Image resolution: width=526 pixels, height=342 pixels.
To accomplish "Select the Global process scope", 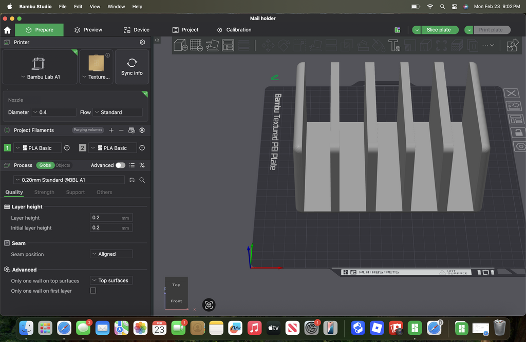I will coord(45,165).
